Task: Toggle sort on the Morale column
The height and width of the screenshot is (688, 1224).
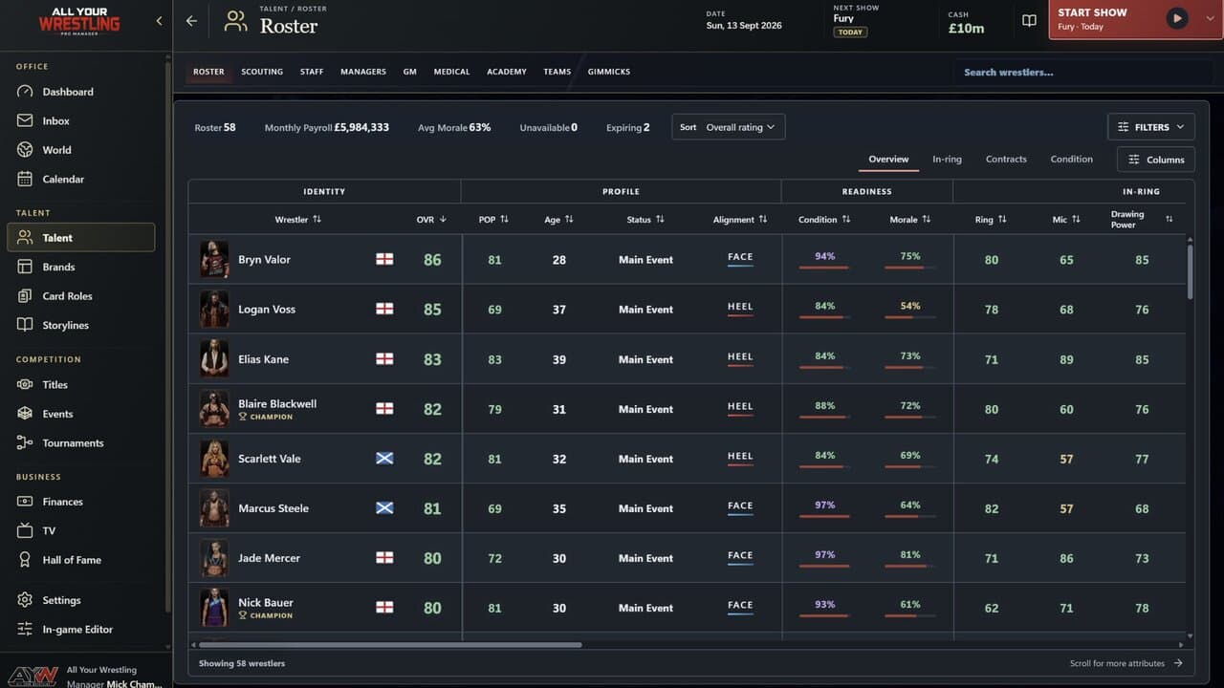Action: point(909,220)
